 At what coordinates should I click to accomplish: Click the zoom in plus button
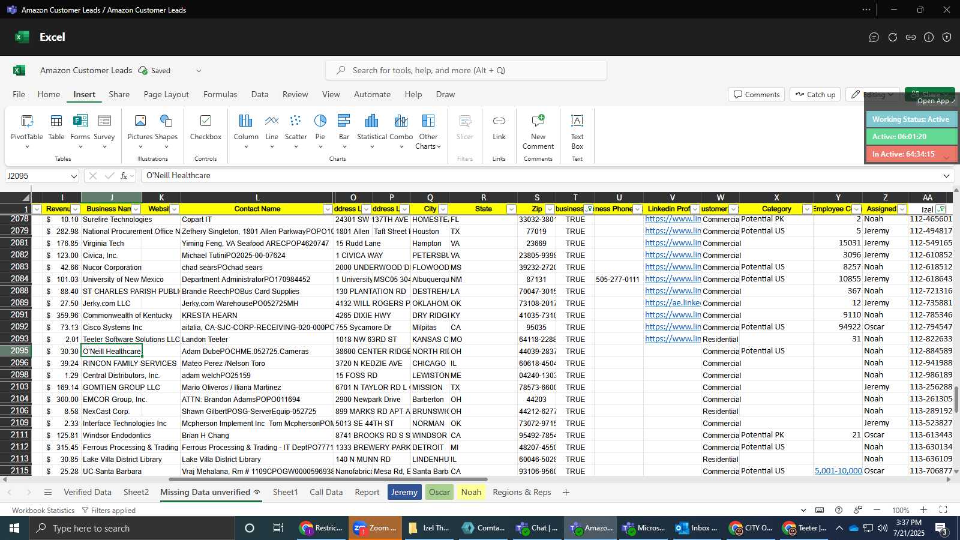coord(923,510)
